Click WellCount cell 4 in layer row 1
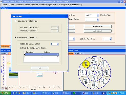126x95 pixels. [51, 57]
